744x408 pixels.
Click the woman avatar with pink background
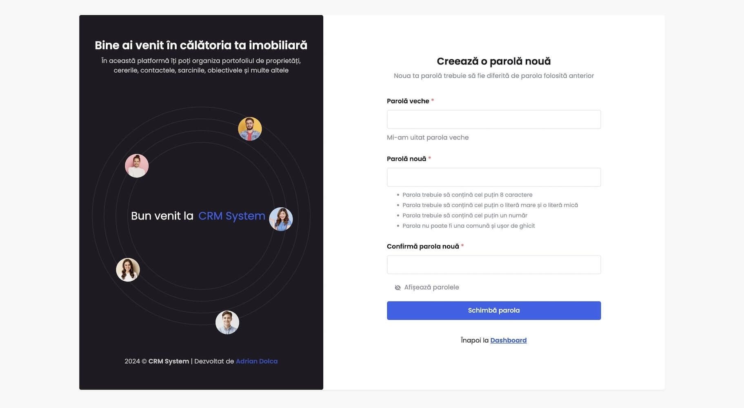pyautogui.click(x=137, y=166)
